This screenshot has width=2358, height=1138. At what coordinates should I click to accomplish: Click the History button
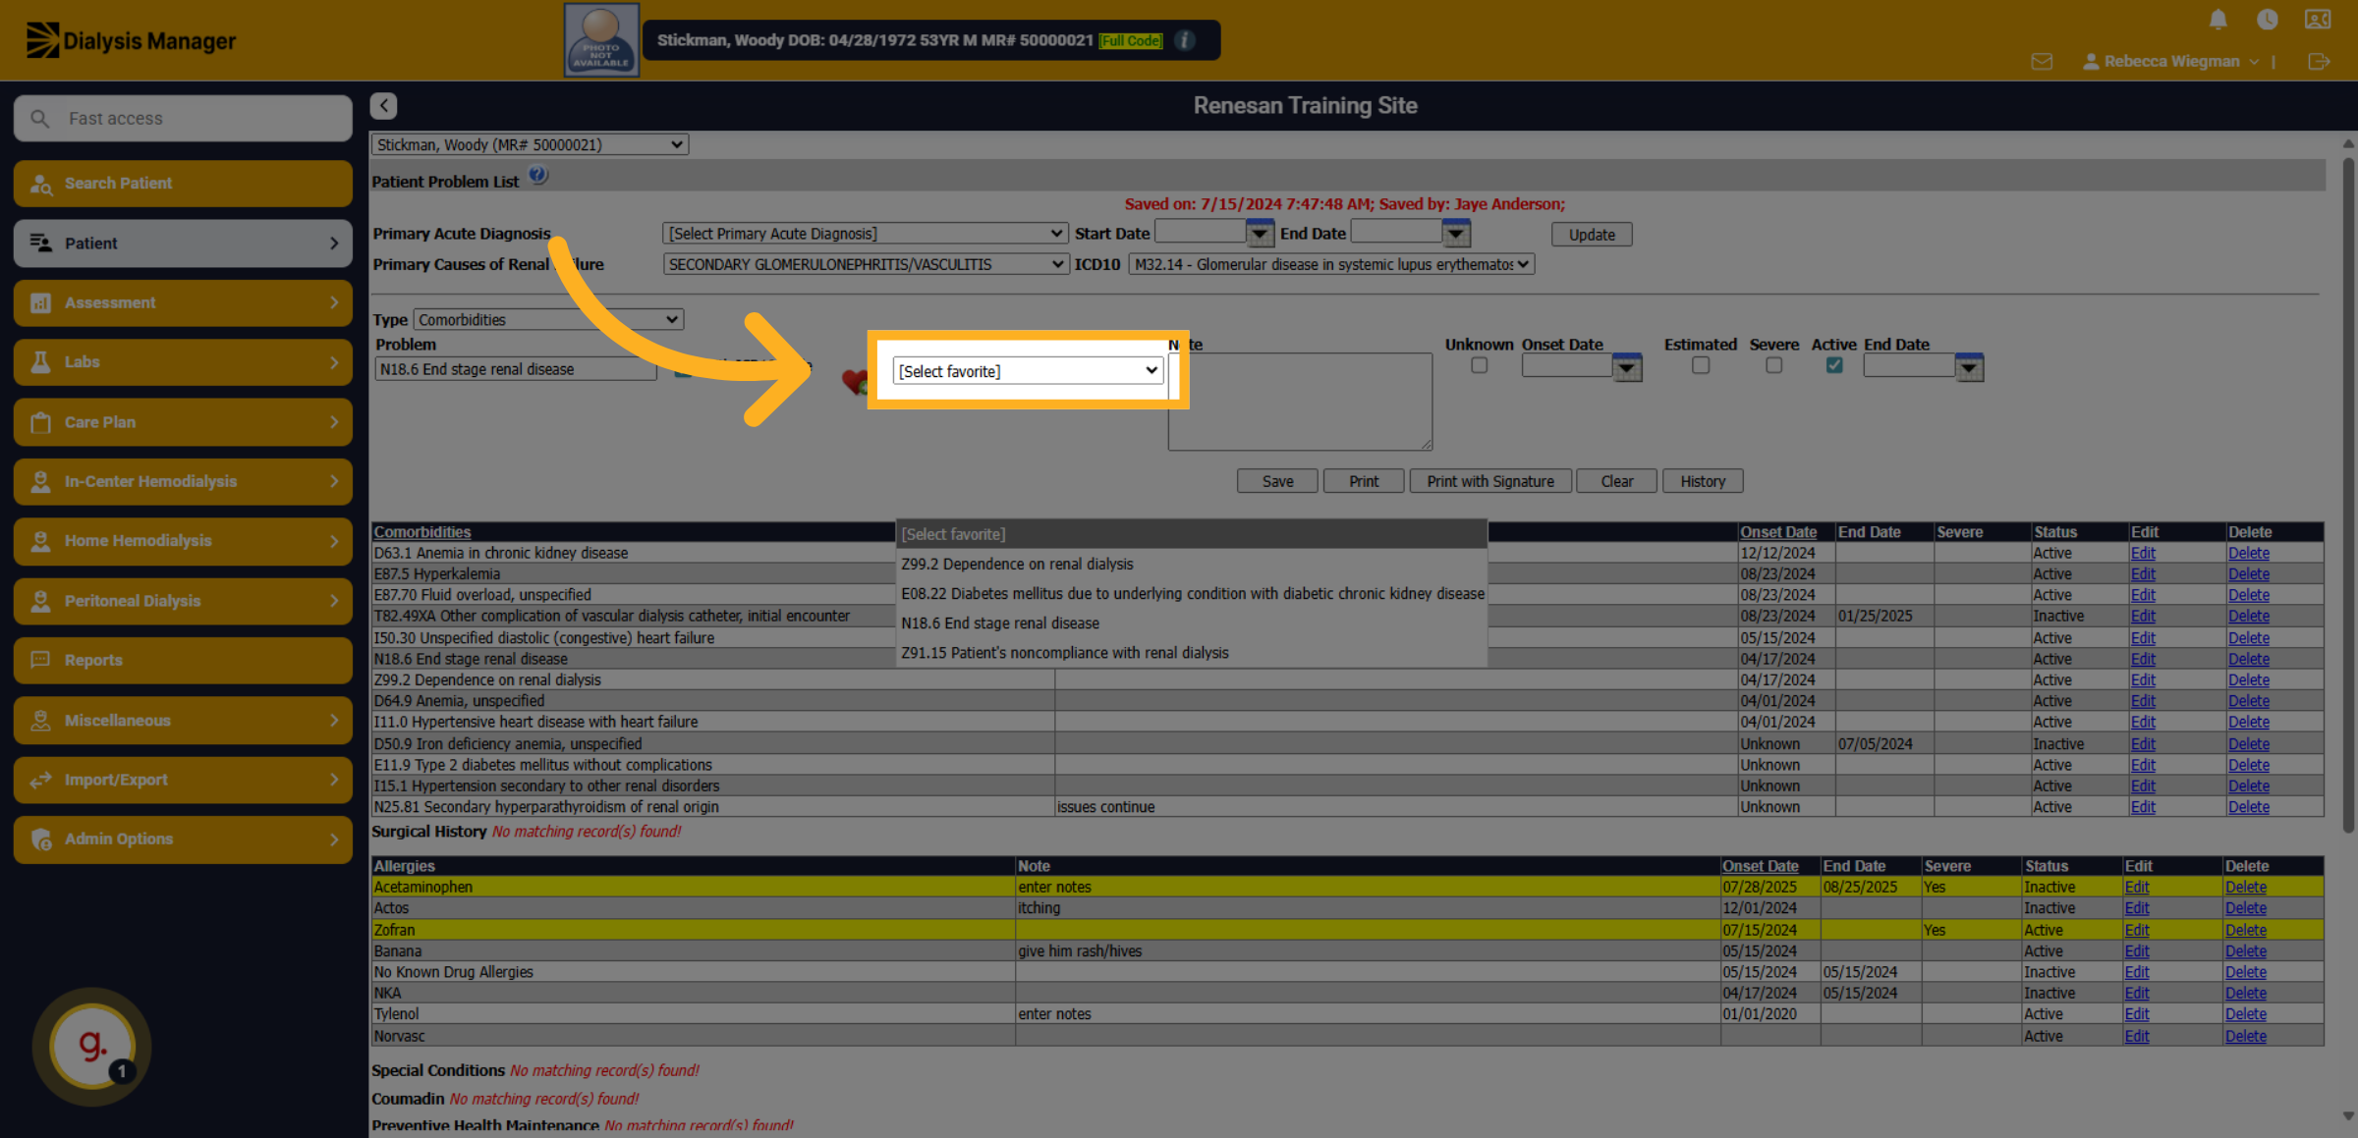(x=1703, y=481)
